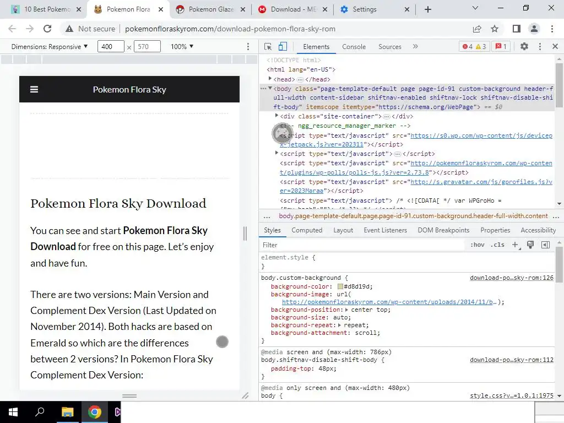Open download-po…sky-rom:126 source link
Viewport: 564px width, 423px height.
(512, 278)
